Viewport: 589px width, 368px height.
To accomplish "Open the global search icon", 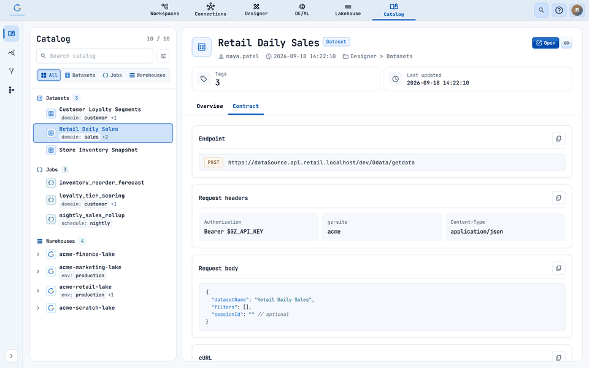I will pyautogui.click(x=541, y=10).
